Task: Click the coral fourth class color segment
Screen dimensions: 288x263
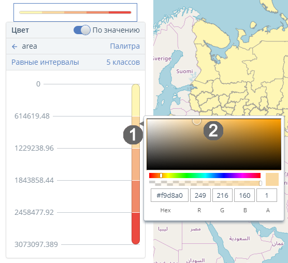Action: 136,196
